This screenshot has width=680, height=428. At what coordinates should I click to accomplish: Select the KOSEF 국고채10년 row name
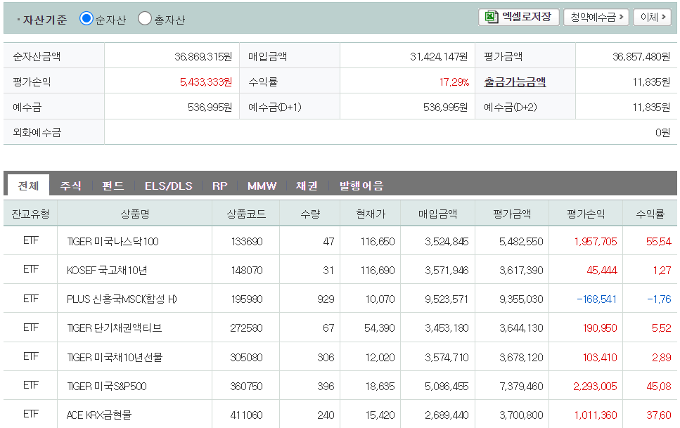coord(107,271)
